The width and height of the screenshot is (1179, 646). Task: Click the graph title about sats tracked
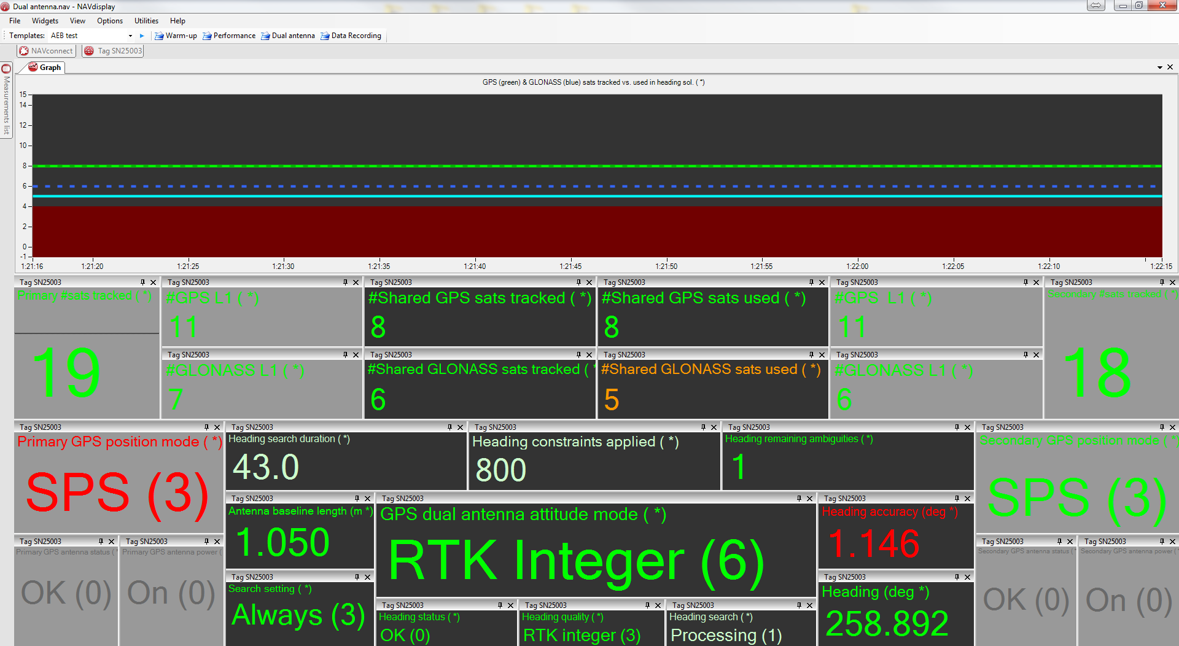pos(593,82)
